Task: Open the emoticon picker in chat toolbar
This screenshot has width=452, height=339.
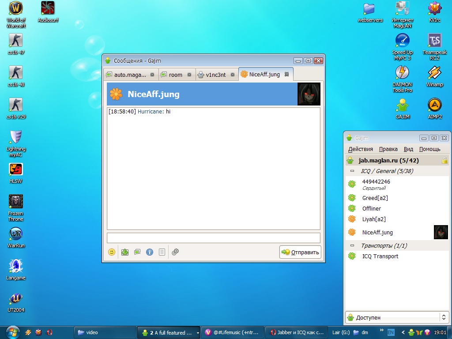Action: (x=112, y=252)
